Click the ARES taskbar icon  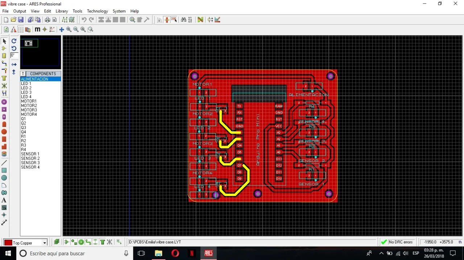click(208, 253)
